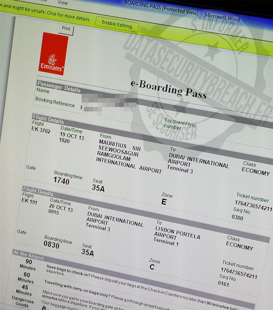Open the View tab
The height and width of the screenshot is (310, 273).
click(63, 3)
